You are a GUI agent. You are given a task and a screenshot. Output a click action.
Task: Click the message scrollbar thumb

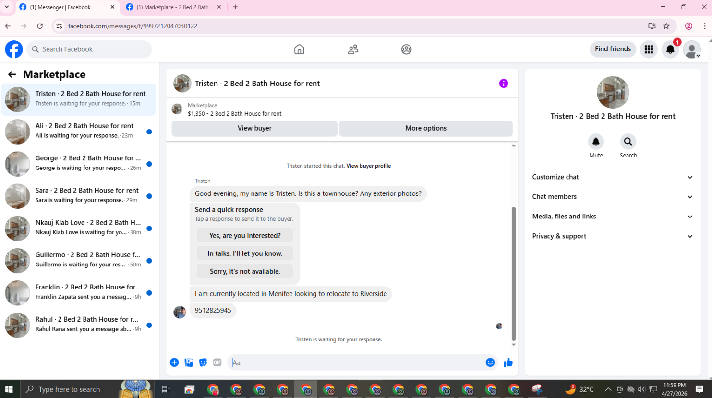point(514,274)
